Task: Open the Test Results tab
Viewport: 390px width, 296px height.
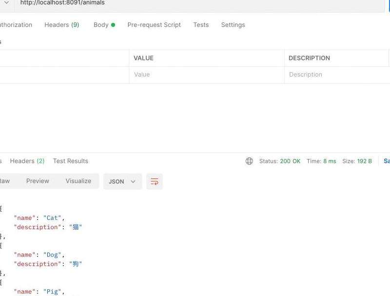Action: pyautogui.click(x=71, y=161)
